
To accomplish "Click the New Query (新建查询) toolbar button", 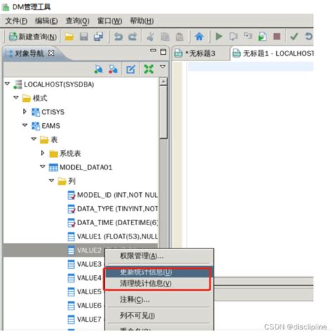I will point(32,37).
